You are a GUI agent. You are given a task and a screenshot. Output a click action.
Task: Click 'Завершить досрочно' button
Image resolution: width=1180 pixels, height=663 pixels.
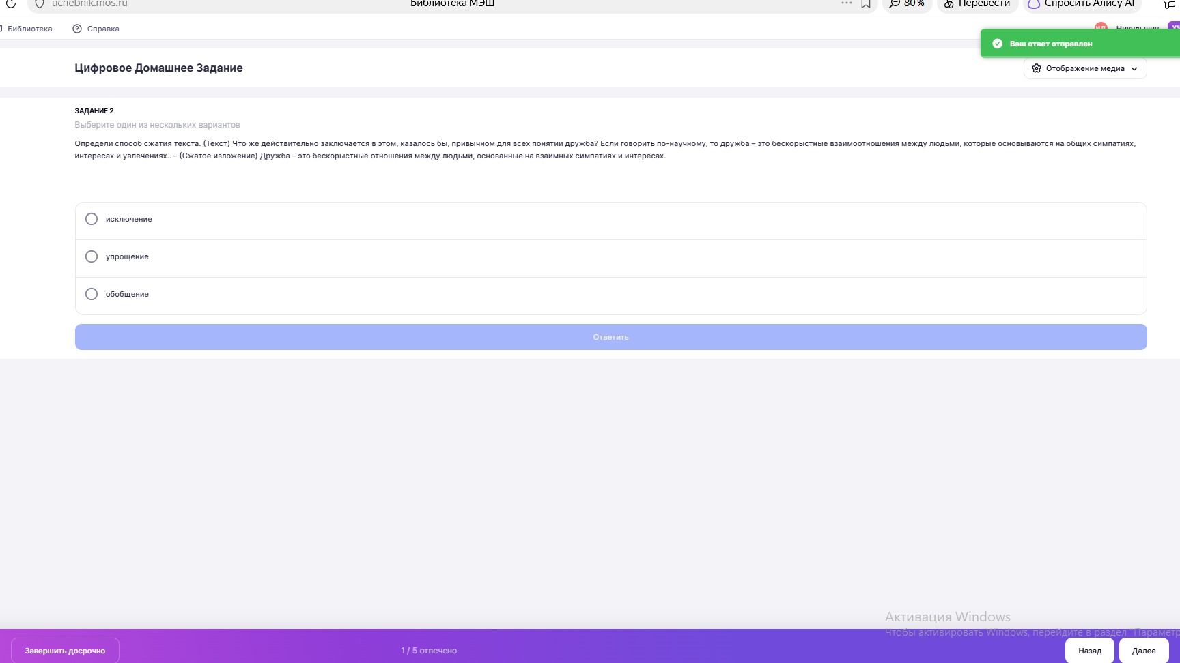pyautogui.click(x=65, y=651)
